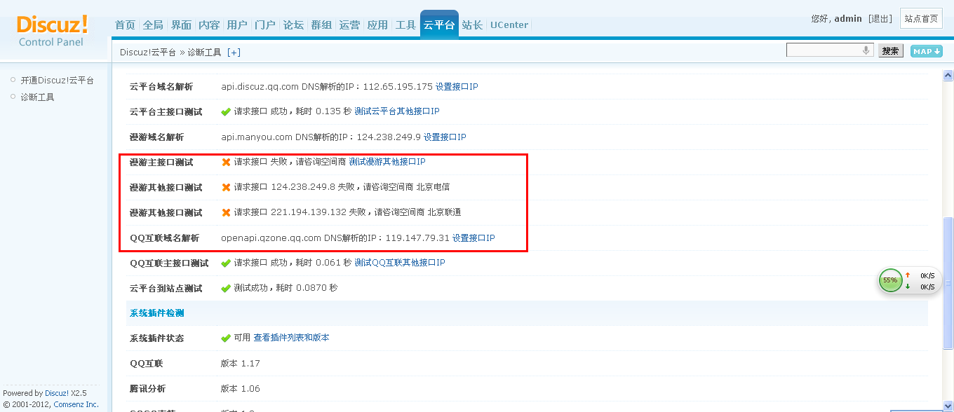Click the scrollbar up arrow
The width and height of the screenshot is (954, 412).
(x=948, y=76)
